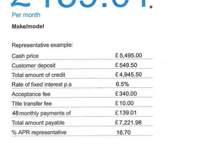Click the "Customer deposit" row label
The height and width of the screenshot is (148, 198).
click(33, 66)
